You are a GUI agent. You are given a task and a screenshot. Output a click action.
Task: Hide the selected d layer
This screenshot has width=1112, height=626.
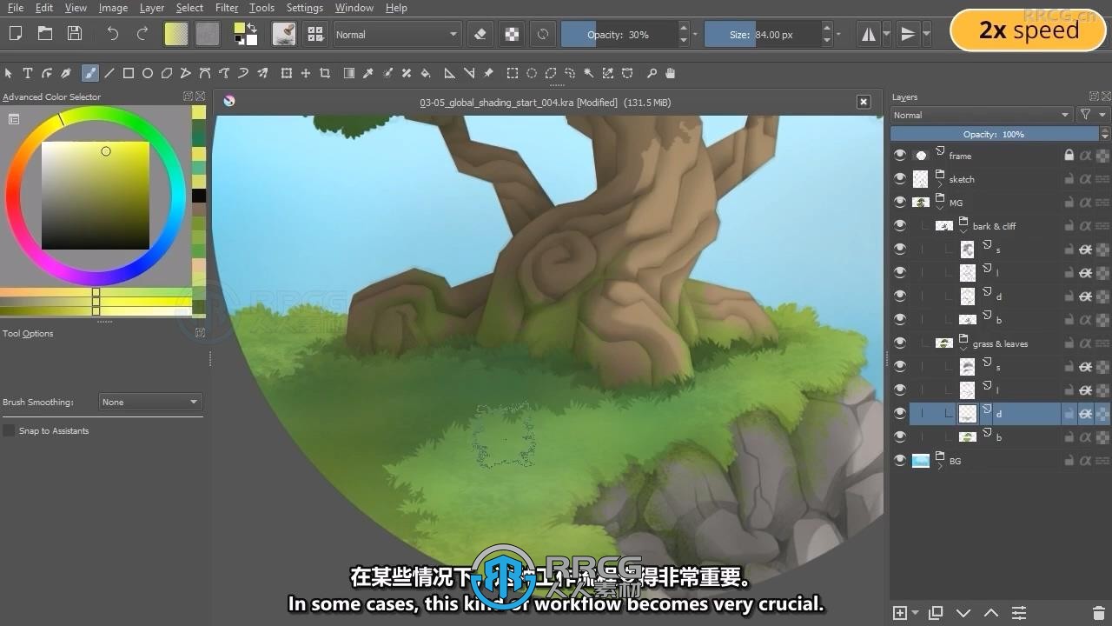(x=900, y=414)
